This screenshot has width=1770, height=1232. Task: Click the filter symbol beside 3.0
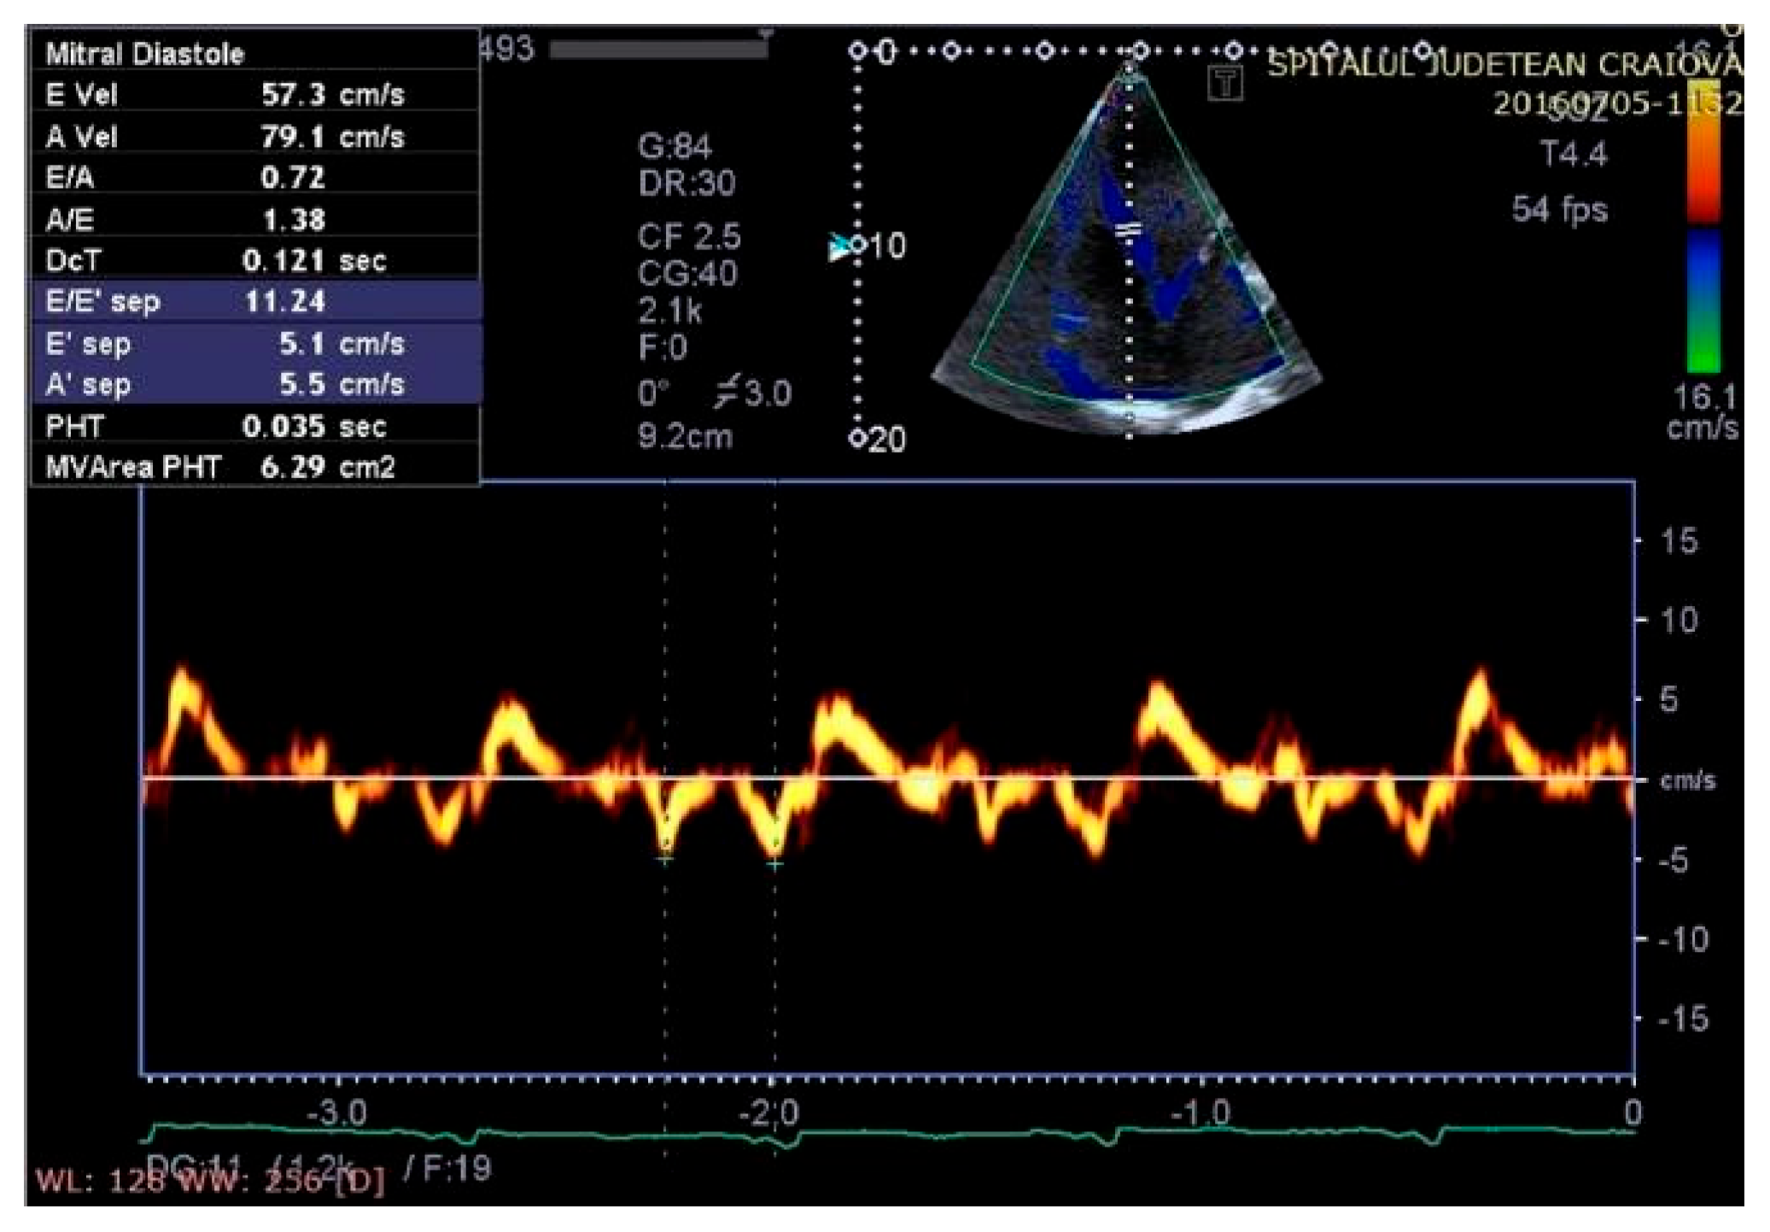tap(727, 393)
